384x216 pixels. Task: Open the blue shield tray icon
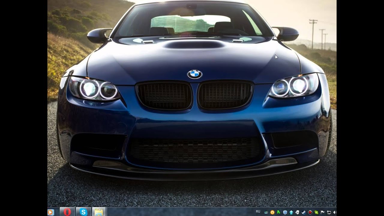285,212
